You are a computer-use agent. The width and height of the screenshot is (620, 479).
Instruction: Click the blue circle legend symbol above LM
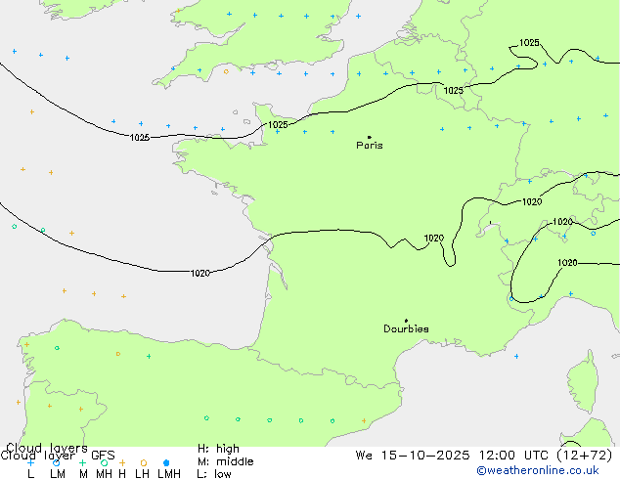click(x=56, y=462)
